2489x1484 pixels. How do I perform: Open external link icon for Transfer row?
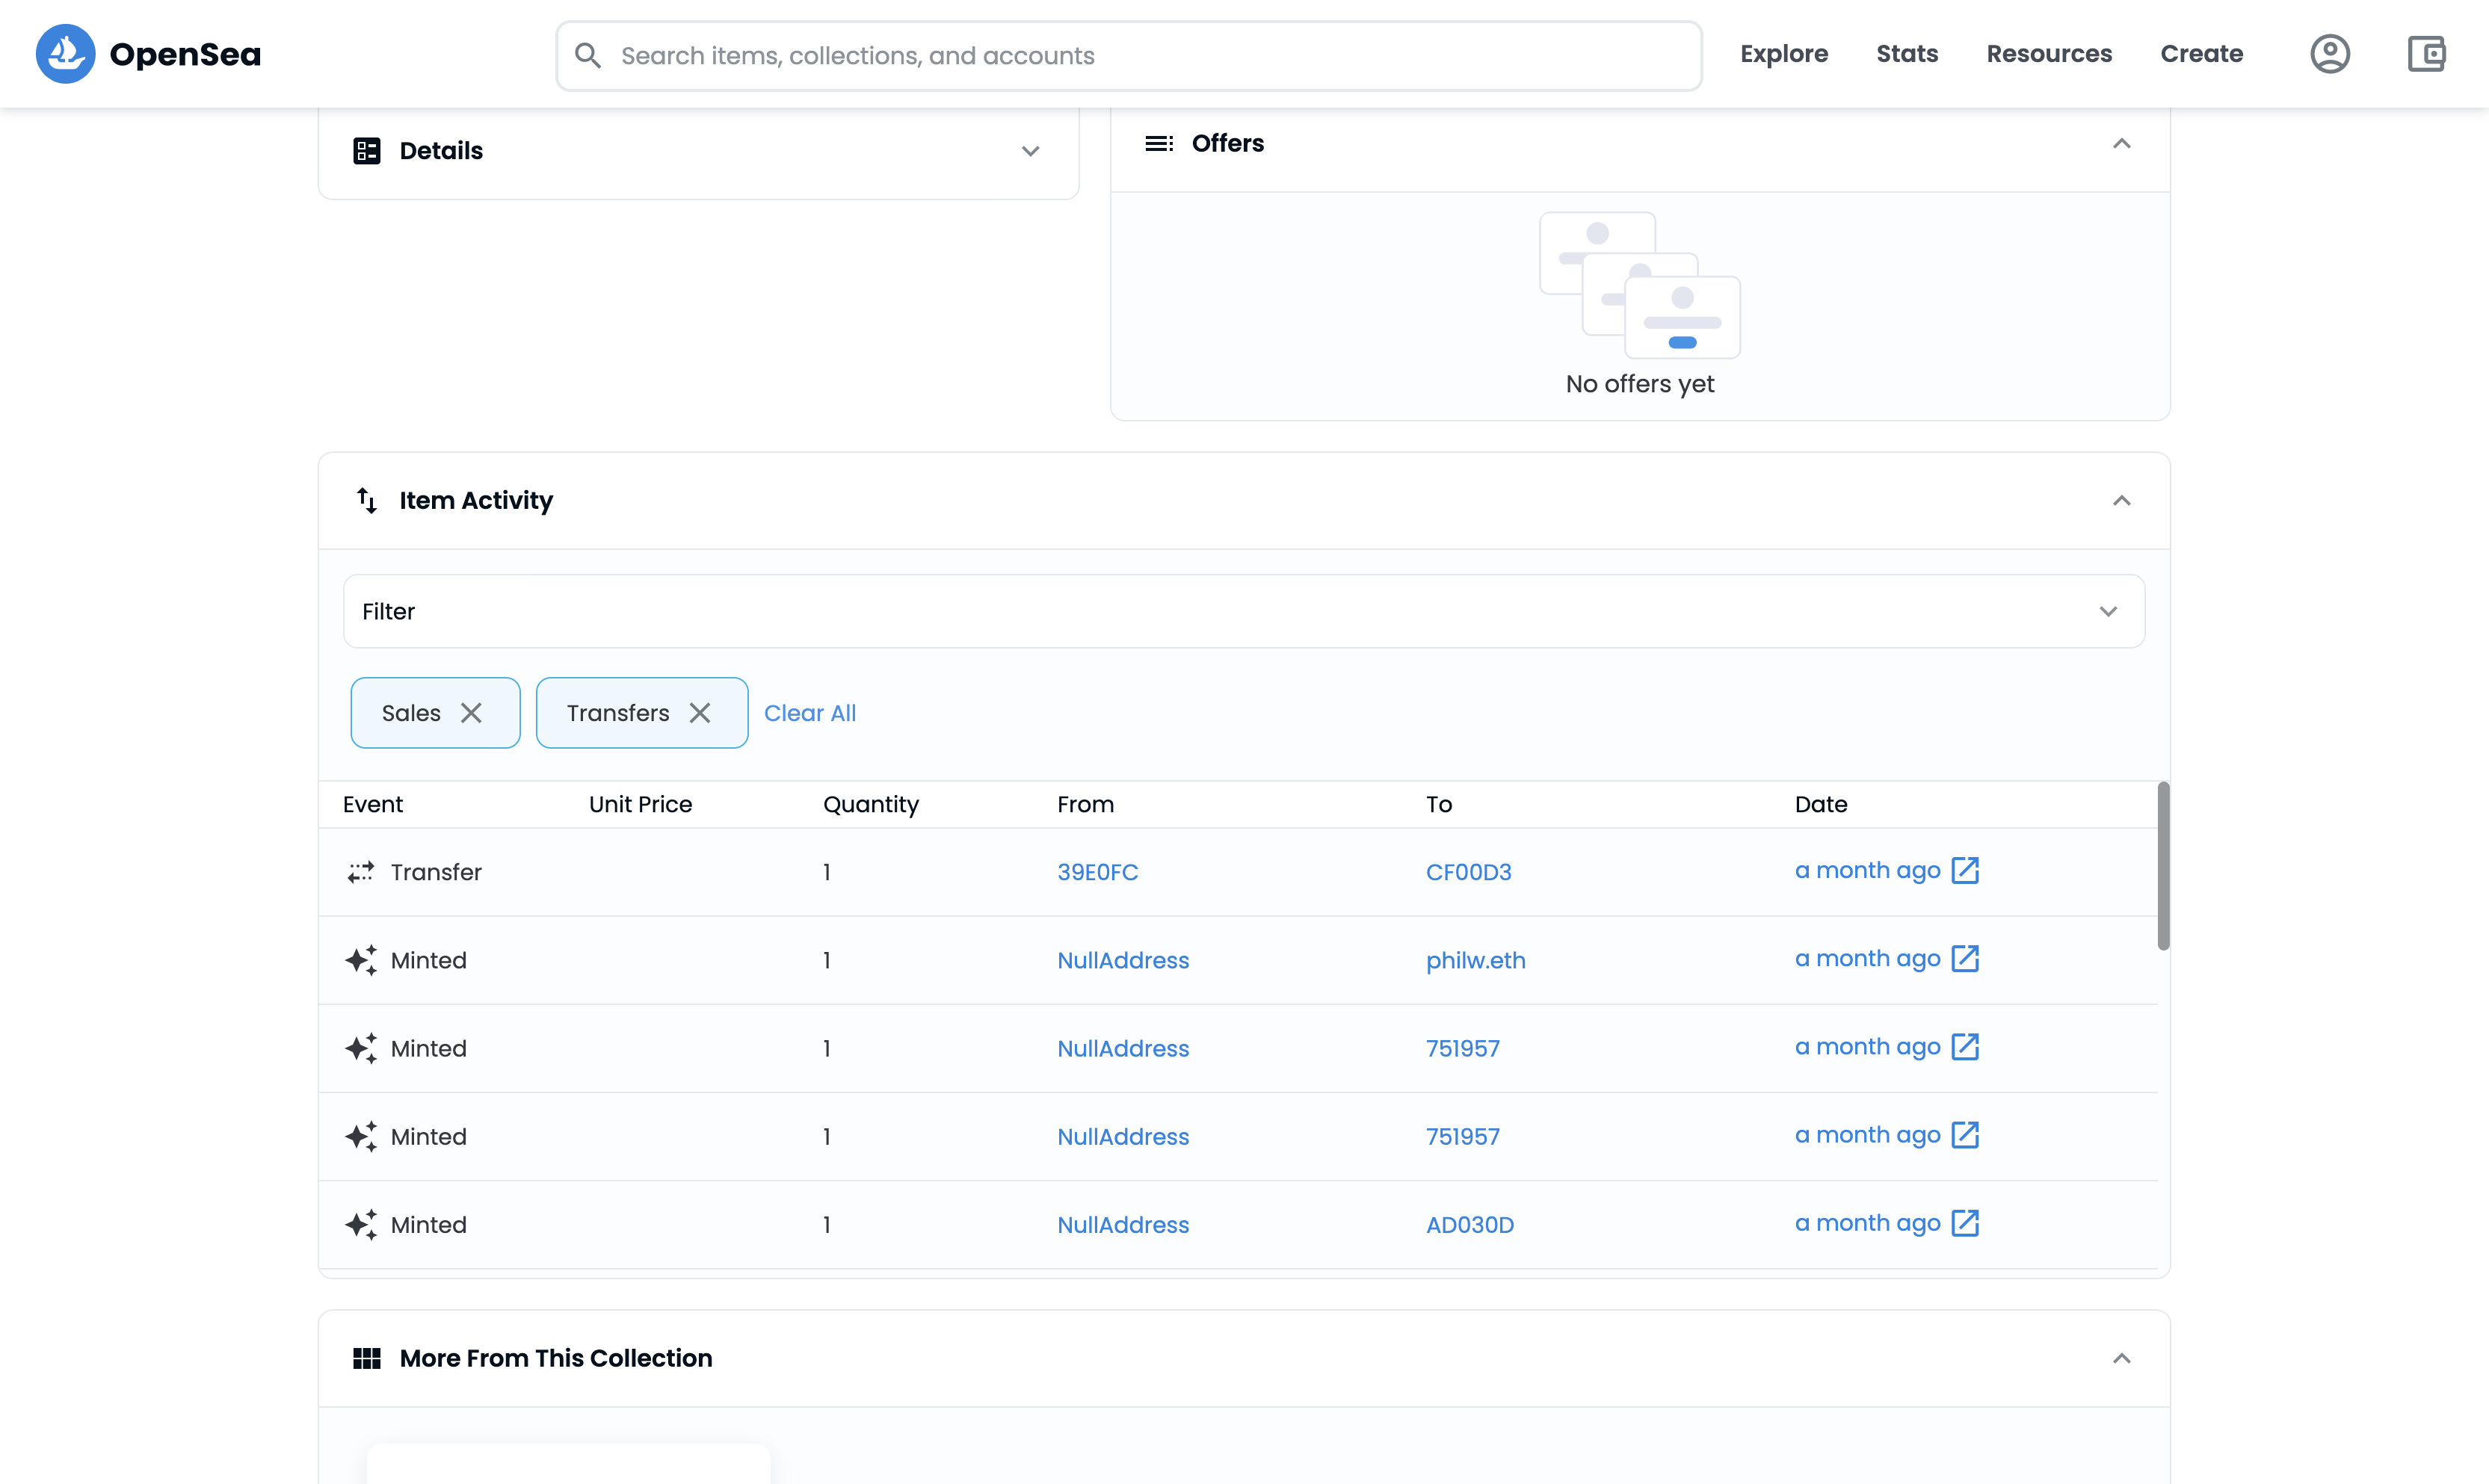click(1965, 870)
